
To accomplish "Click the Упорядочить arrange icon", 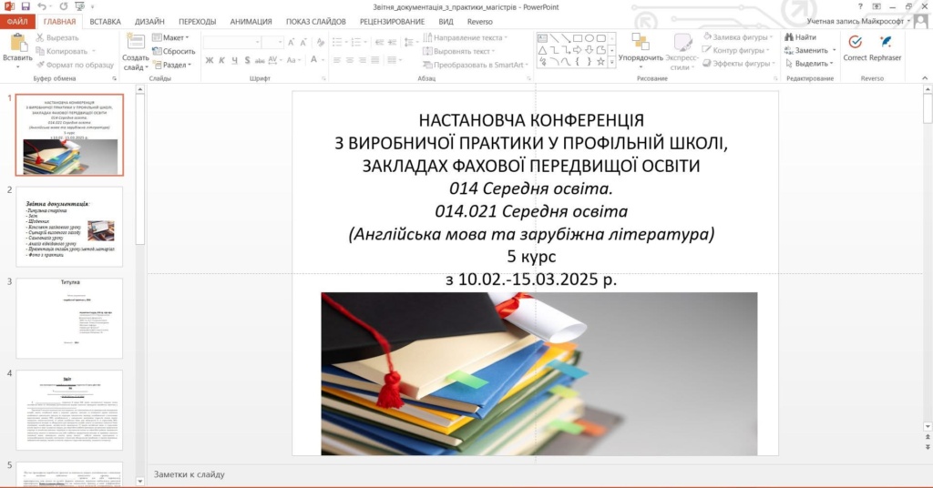I will [641, 42].
